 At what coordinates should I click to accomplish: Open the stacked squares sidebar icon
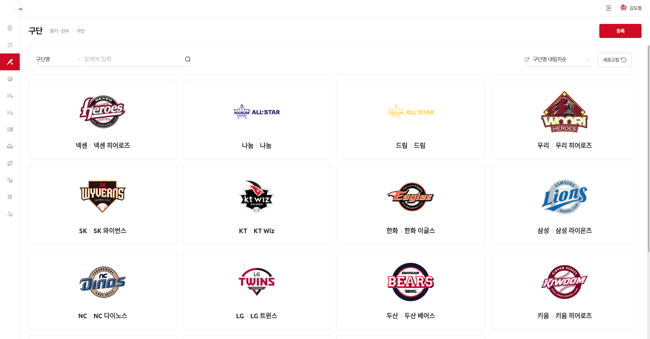[x=10, y=180]
